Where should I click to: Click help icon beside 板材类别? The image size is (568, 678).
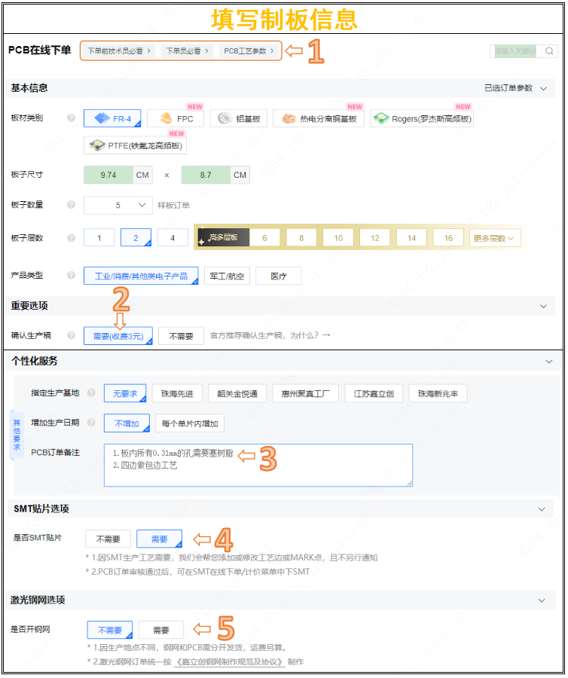click(72, 118)
